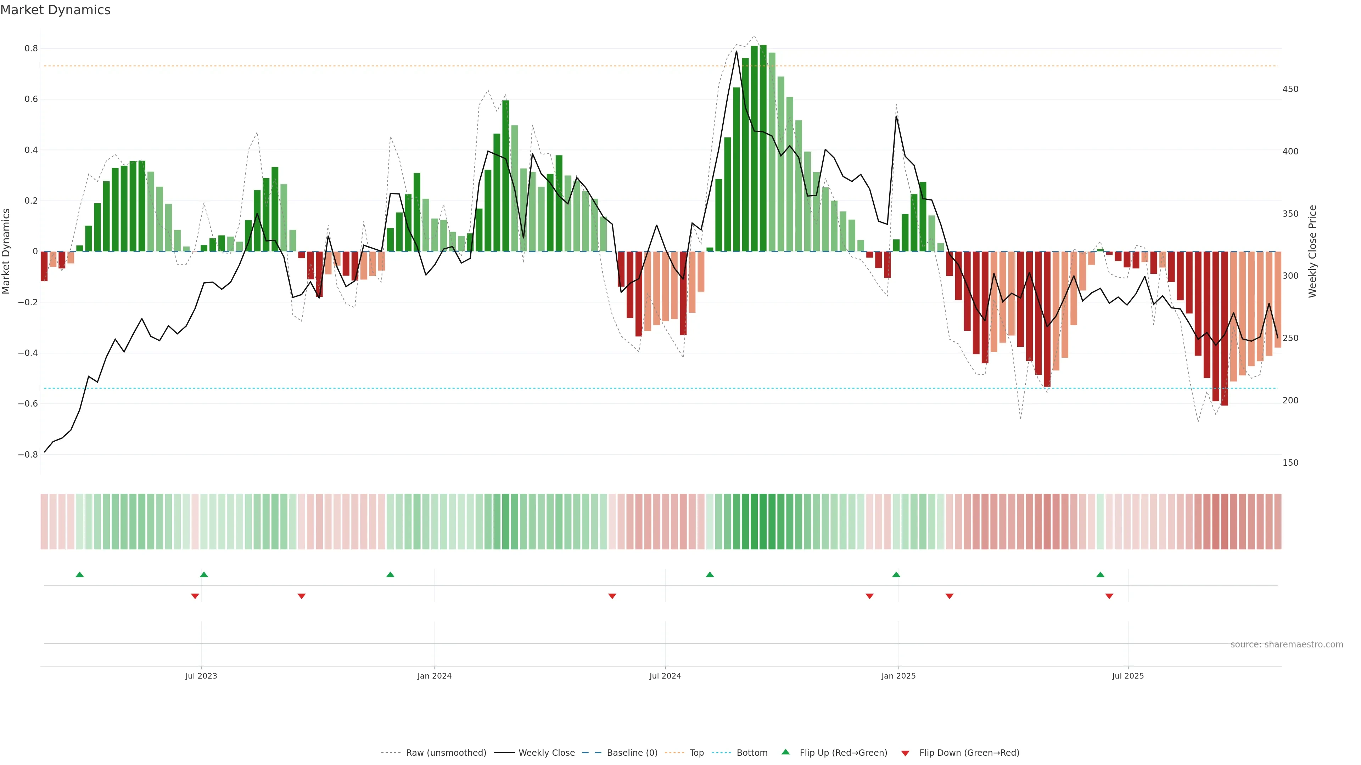The width and height of the screenshot is (1361, 765).
Task: Click the darkest green heatmap strip cell
Action: pyautogui.click(x=763, y=521)
